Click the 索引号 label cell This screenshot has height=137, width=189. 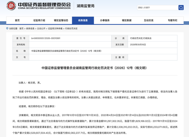click(x=21, y=38)
